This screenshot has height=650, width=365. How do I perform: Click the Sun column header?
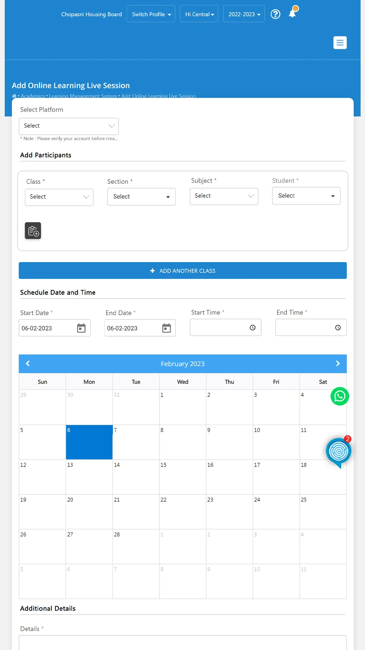pyautogui.click(x=42, y=382)
